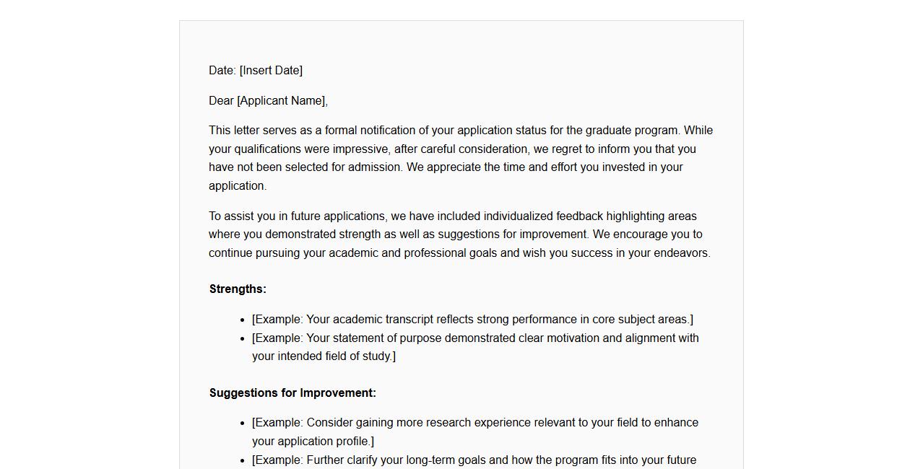Click the word "Date:" label
Screen dimensions: 923x469
(x=222, y=71)
